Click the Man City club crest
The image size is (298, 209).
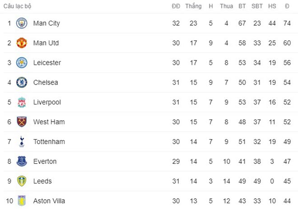[x=22, y=23]
